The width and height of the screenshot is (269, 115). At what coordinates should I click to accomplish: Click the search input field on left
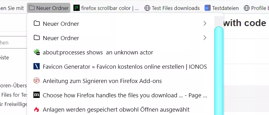coord(13,42)
